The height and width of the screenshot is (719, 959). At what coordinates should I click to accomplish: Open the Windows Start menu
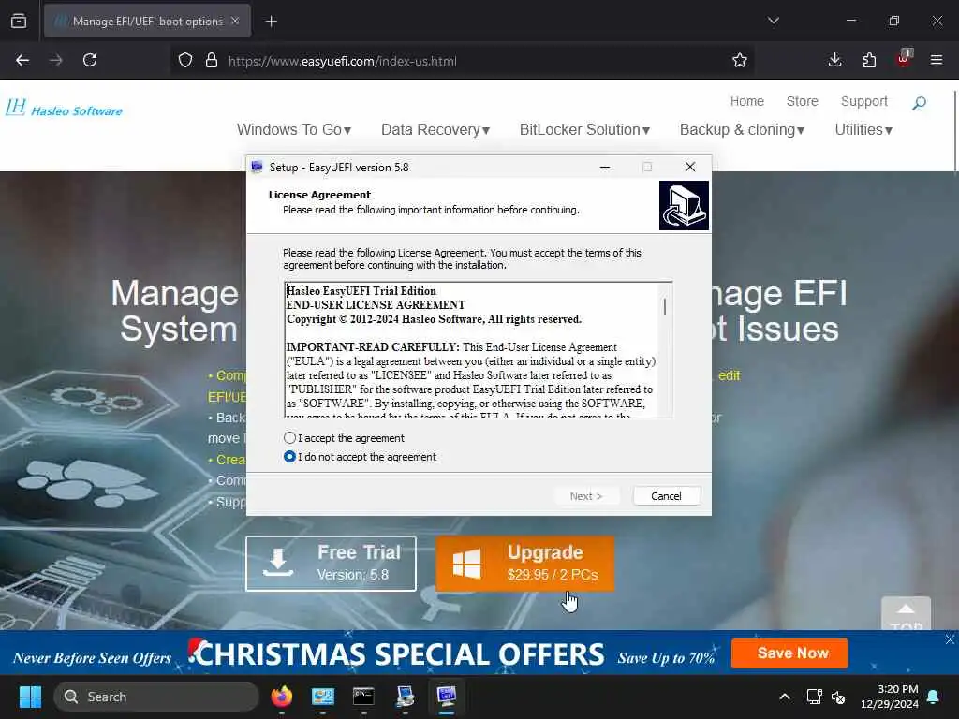pyautogui.click(x=30, y=697)
